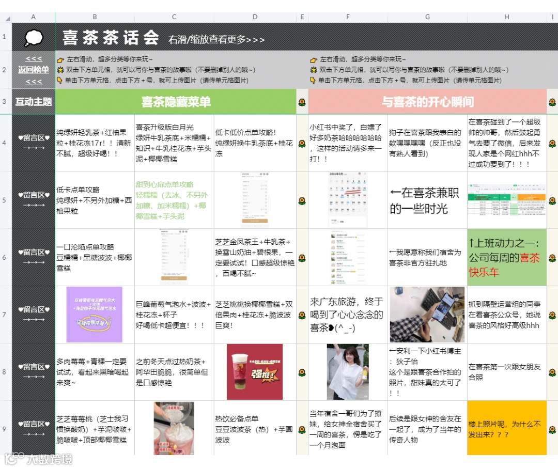Click the sunflower icon in row 7 column E
Screen dimensions: 558x469
click(x=302, y=315)
